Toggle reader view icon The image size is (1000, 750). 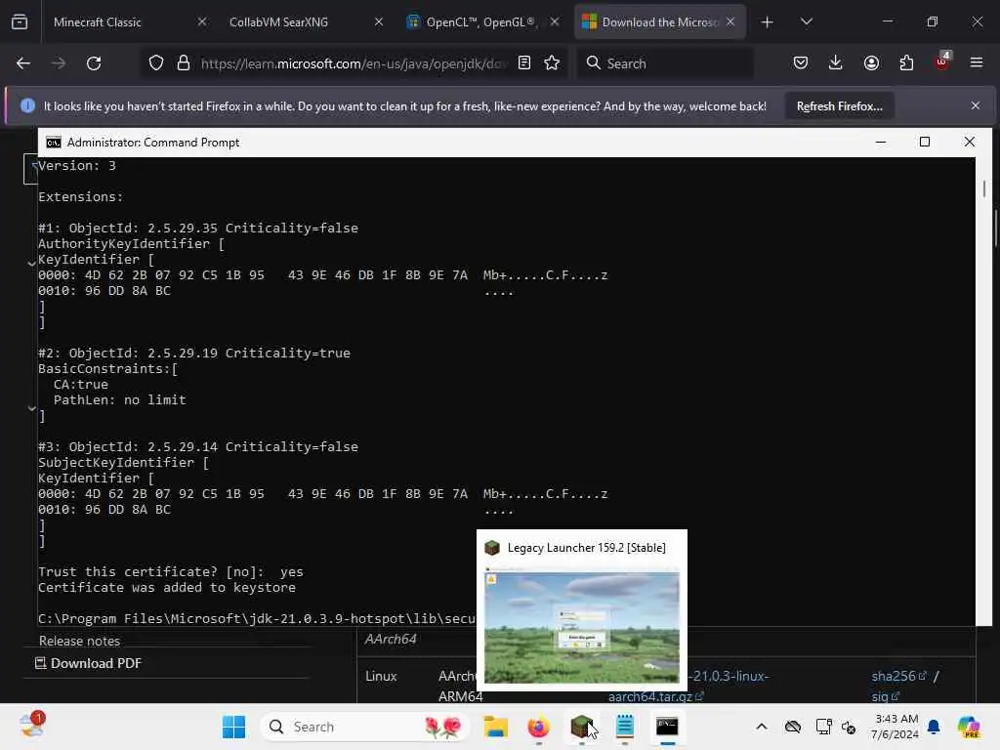pos(524,63)
